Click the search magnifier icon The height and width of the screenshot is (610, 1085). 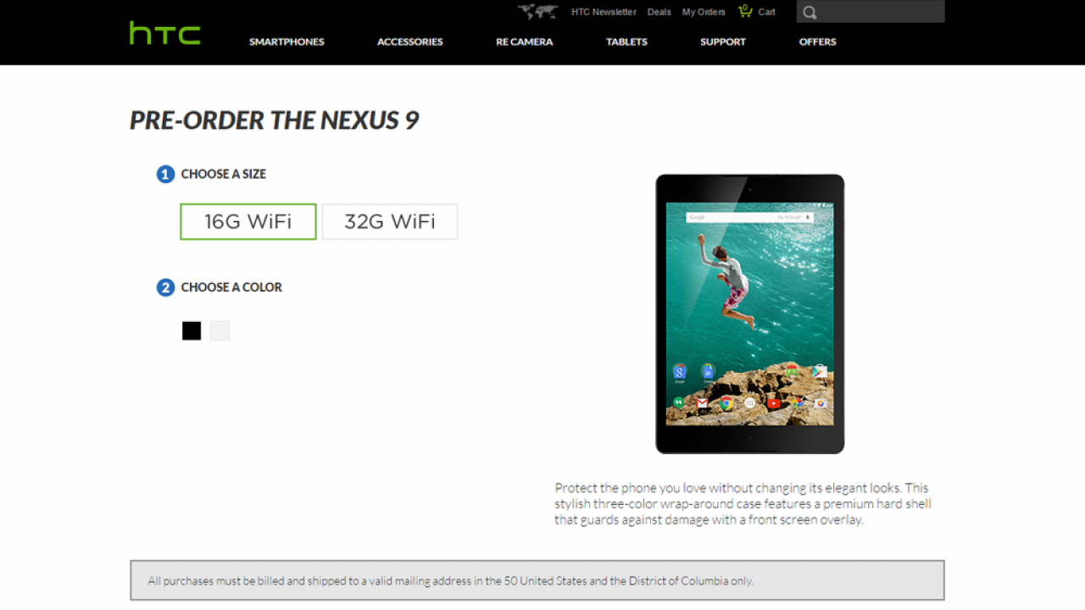click(x=810, y=13)
